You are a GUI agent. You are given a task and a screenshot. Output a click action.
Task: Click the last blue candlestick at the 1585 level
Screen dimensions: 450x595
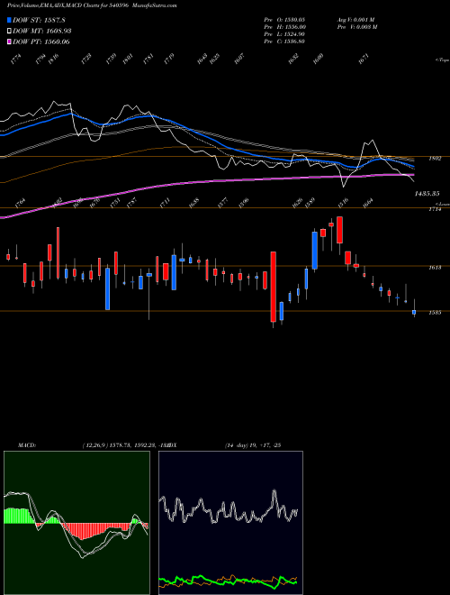[x=414, y=312]
